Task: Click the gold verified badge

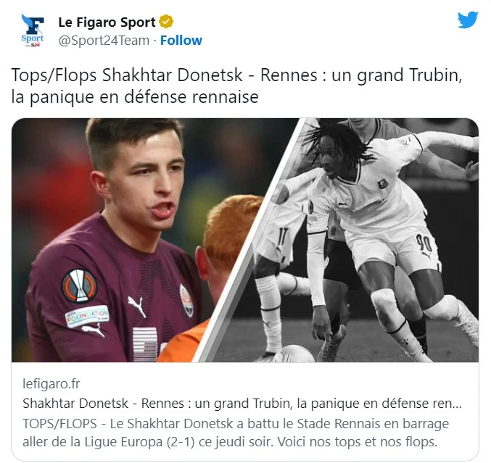Action: [166, 22]
